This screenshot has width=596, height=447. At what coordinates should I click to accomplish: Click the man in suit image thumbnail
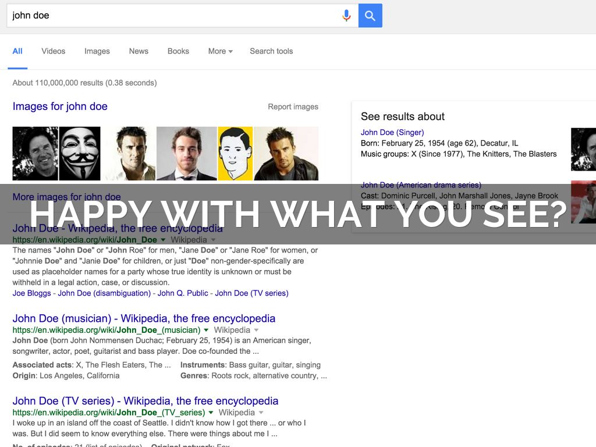click(x=186, y=153)
